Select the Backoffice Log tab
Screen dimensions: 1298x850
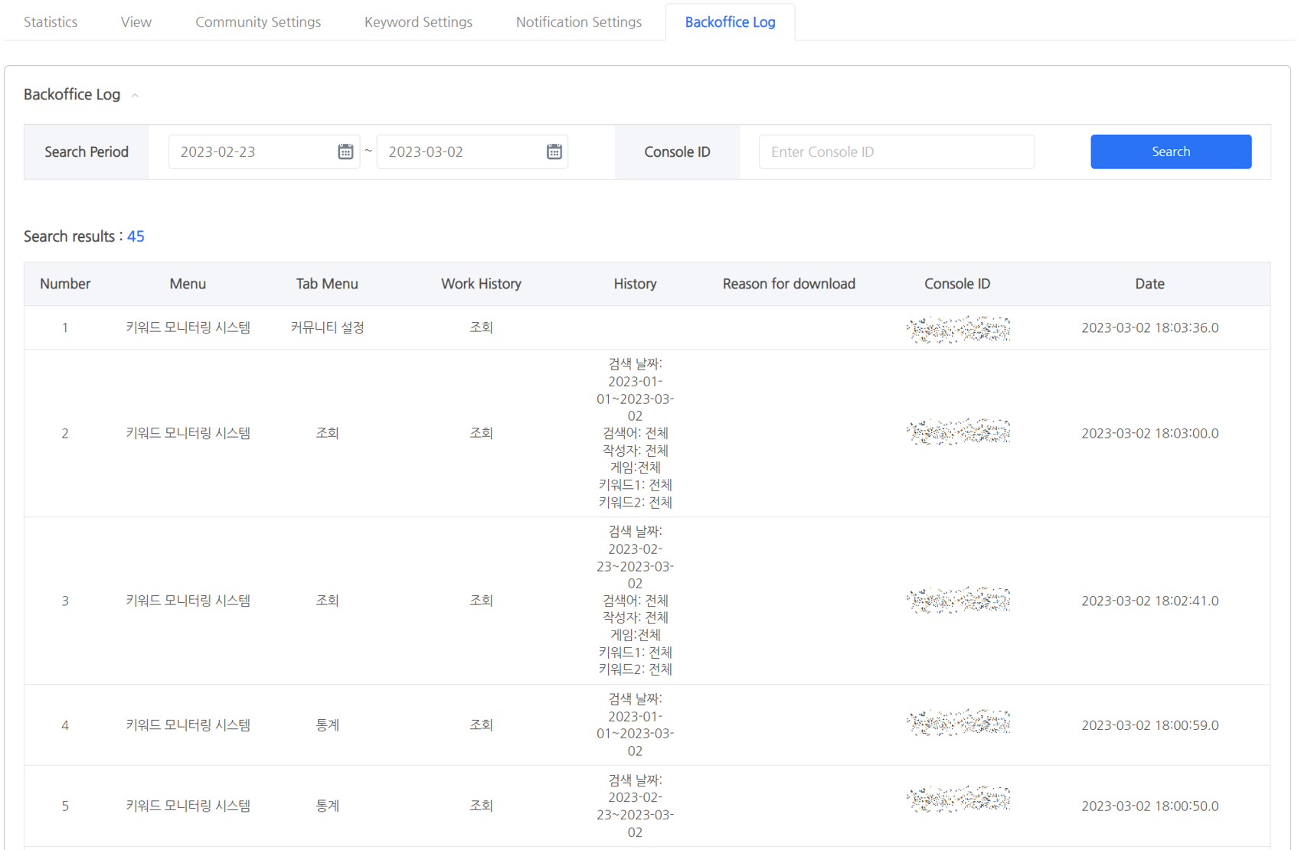tap(730, 21)
